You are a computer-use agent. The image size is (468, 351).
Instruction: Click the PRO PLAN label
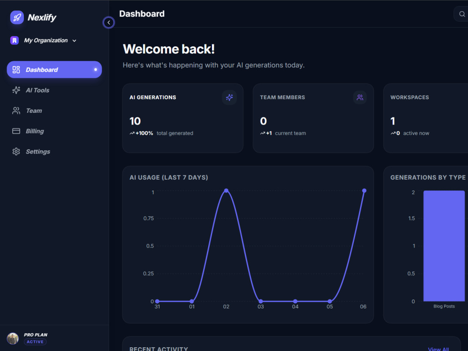36,335
